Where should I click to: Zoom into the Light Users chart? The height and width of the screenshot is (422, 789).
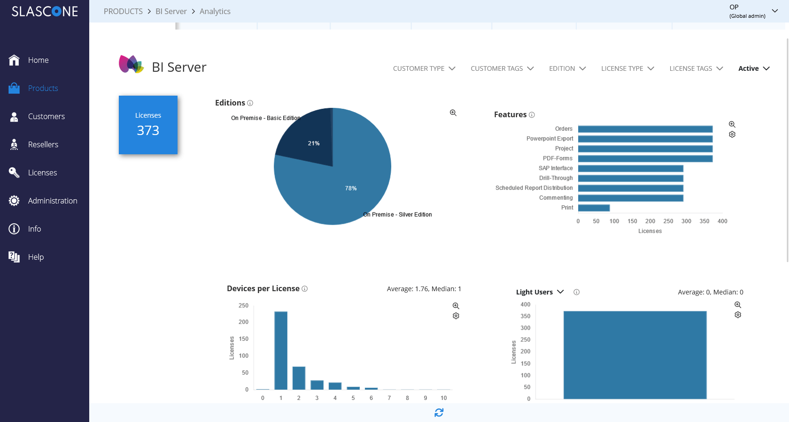738,305
